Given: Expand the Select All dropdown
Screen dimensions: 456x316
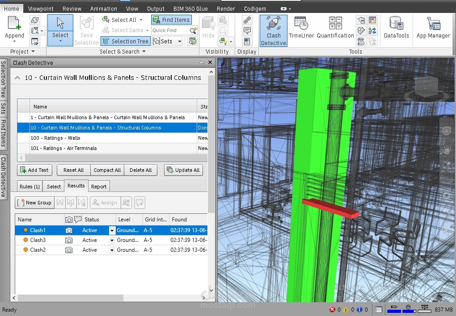Looking at the screenshot, I should pyautogui.click(x=141, y=20).
